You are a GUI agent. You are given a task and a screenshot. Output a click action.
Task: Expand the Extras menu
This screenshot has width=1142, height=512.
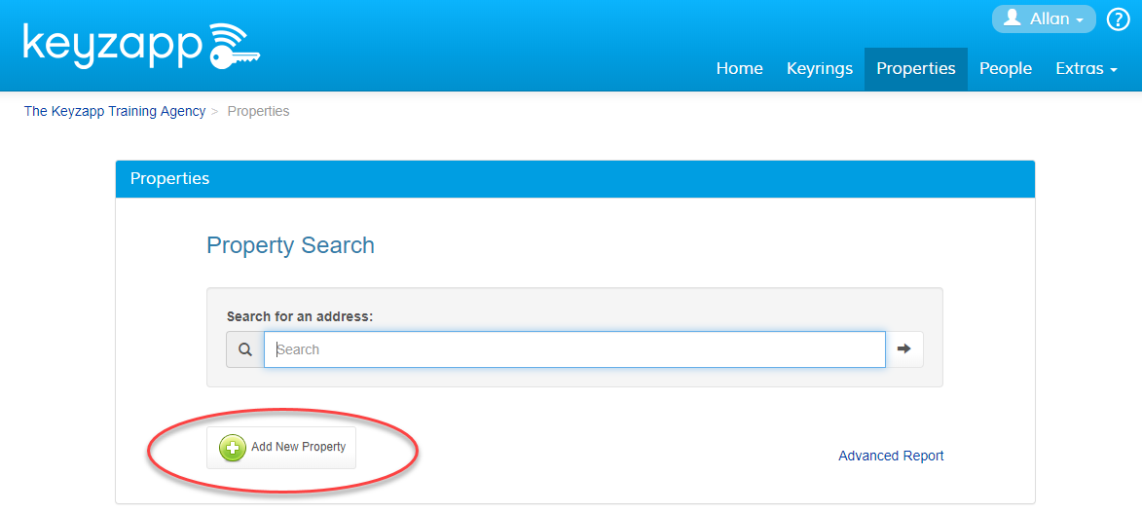pyautogui.click(x=1086, y=69)
